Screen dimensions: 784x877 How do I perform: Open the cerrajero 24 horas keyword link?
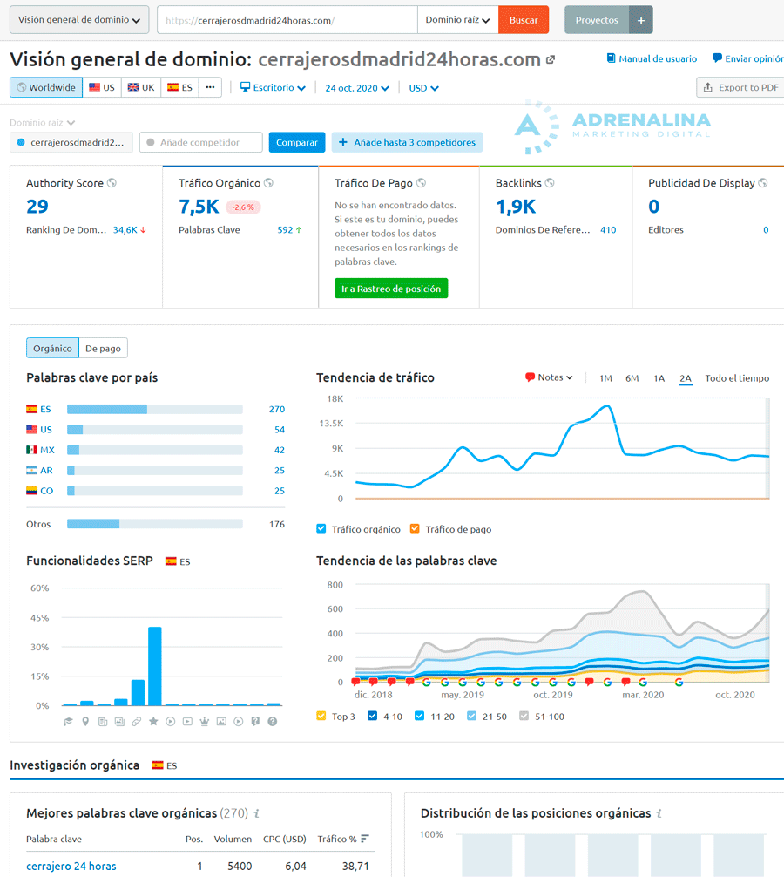[70, 866]
